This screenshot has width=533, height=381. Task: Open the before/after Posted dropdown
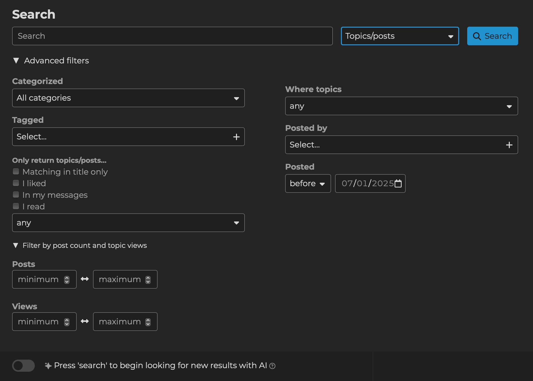pos(308,183)
